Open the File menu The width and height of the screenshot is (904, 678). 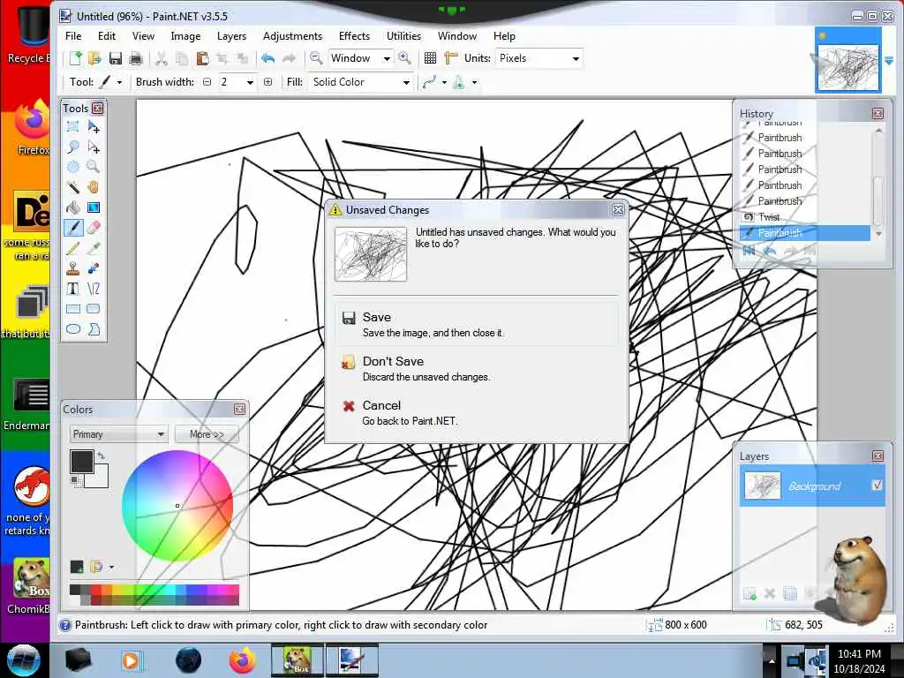pos(73,35)
